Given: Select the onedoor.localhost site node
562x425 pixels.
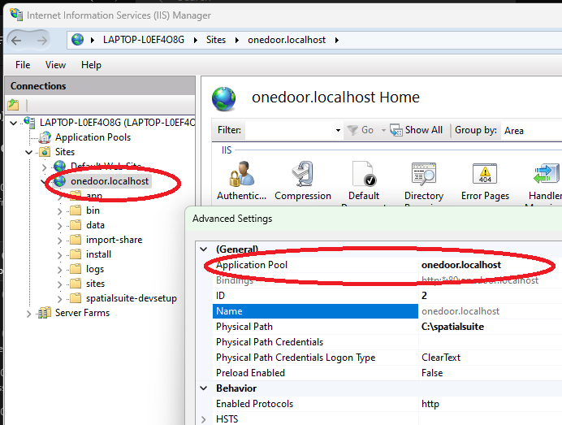Looking at the screenshot, I should point(110,181).
